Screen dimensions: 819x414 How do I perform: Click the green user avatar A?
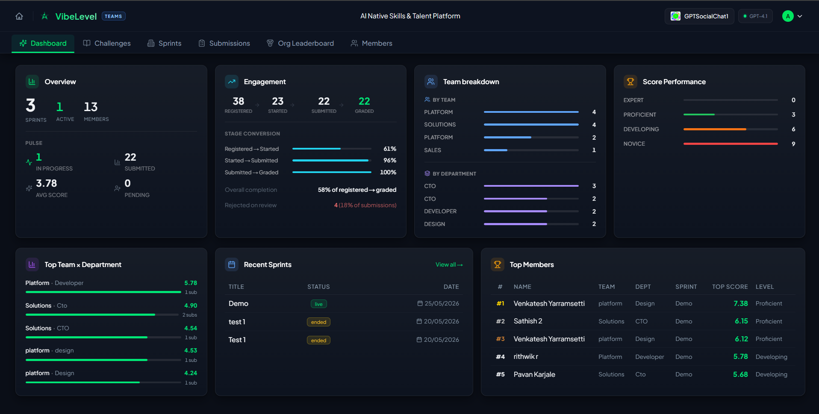click(x=788, y=16)
